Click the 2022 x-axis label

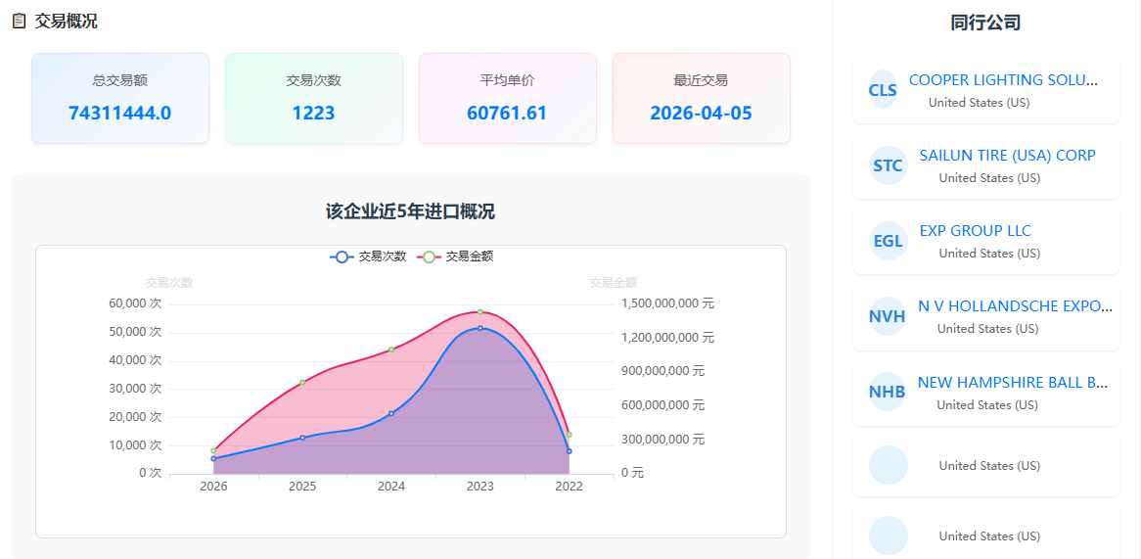coord(570,487)
